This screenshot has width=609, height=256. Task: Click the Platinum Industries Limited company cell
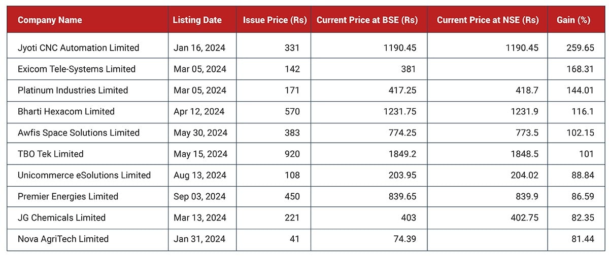click(73, 90)
